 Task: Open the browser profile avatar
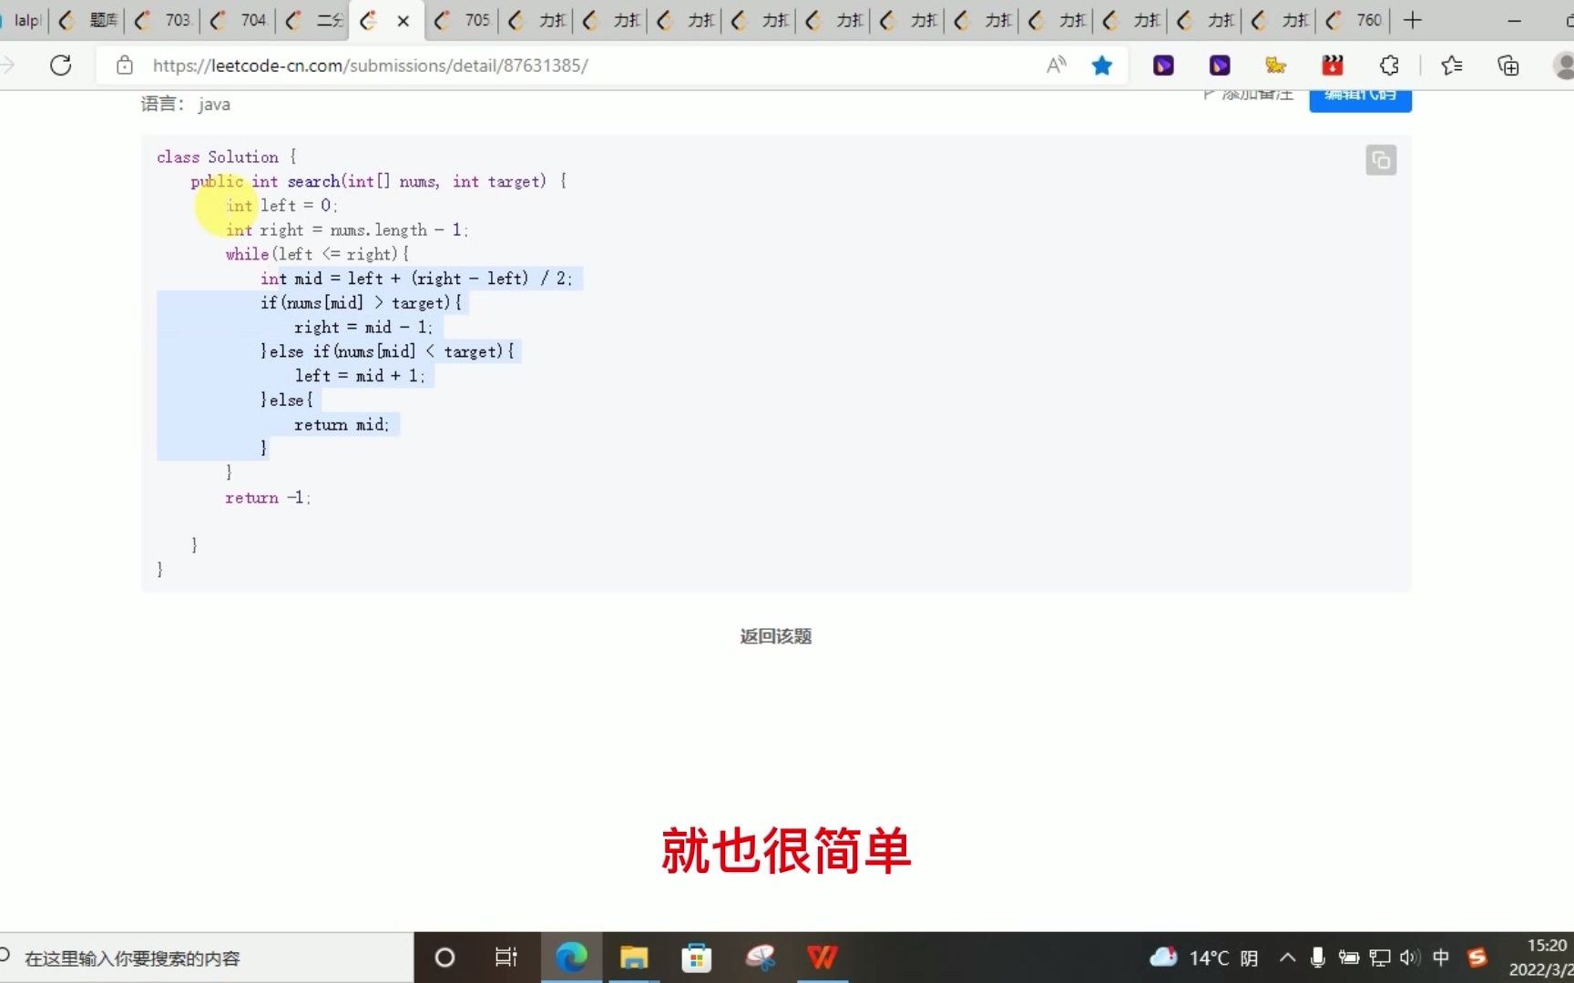click(x=1565, y=65)
